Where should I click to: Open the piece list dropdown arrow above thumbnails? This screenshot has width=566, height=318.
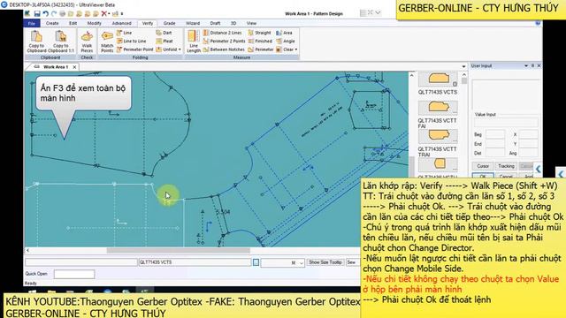point(463,67)
